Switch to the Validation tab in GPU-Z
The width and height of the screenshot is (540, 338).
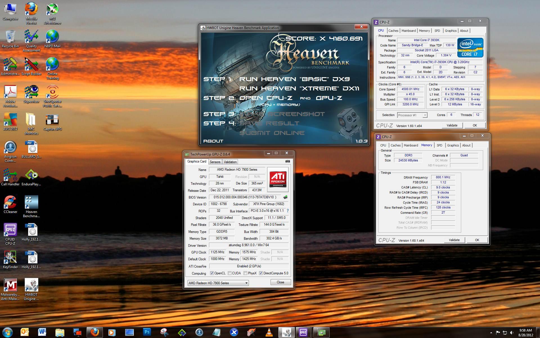click(230, 162)
